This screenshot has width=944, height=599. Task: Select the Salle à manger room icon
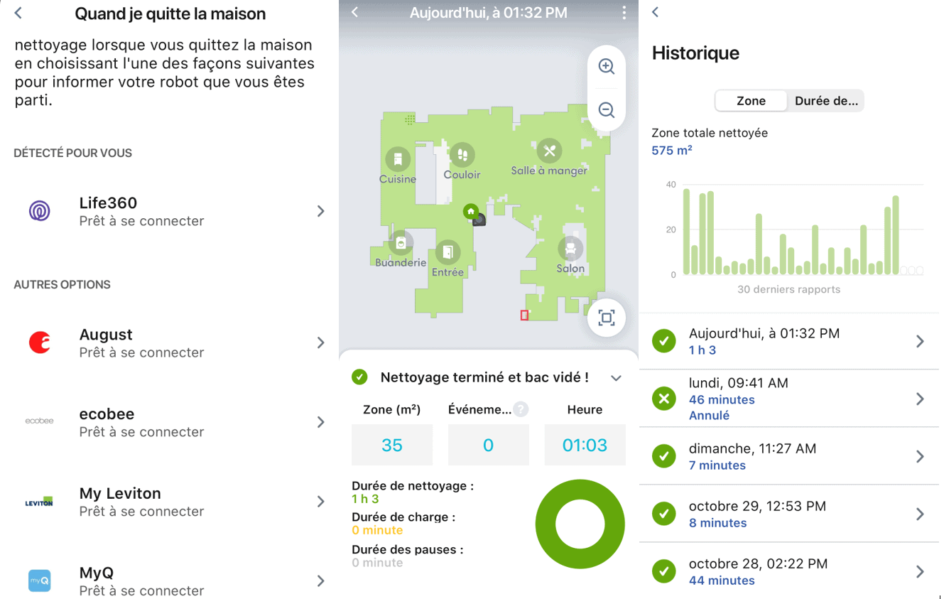(549, 151)
